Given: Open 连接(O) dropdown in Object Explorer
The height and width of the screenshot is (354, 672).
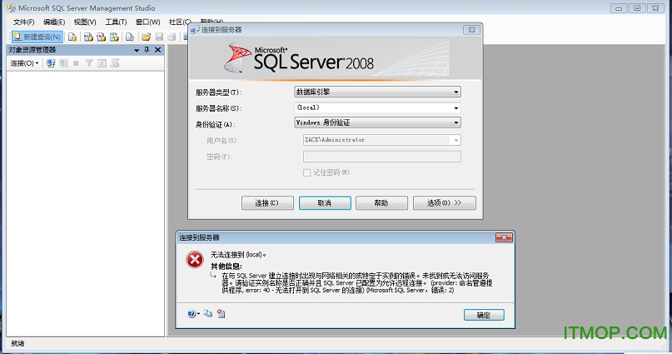Looking at the screenshot, I should (x=24, y=63).
